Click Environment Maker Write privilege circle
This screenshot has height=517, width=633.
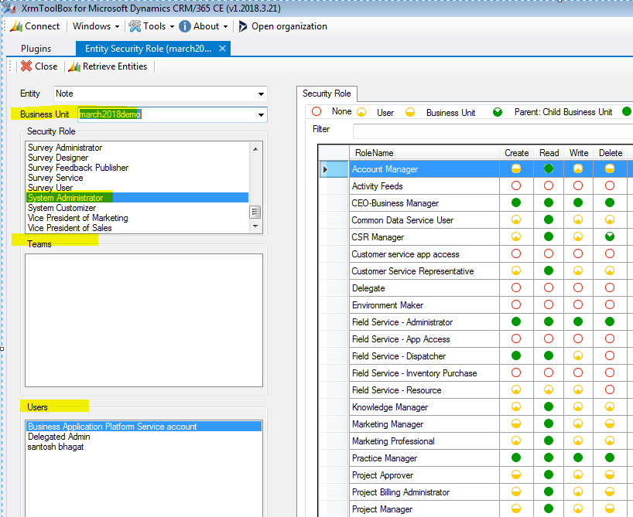578,304
